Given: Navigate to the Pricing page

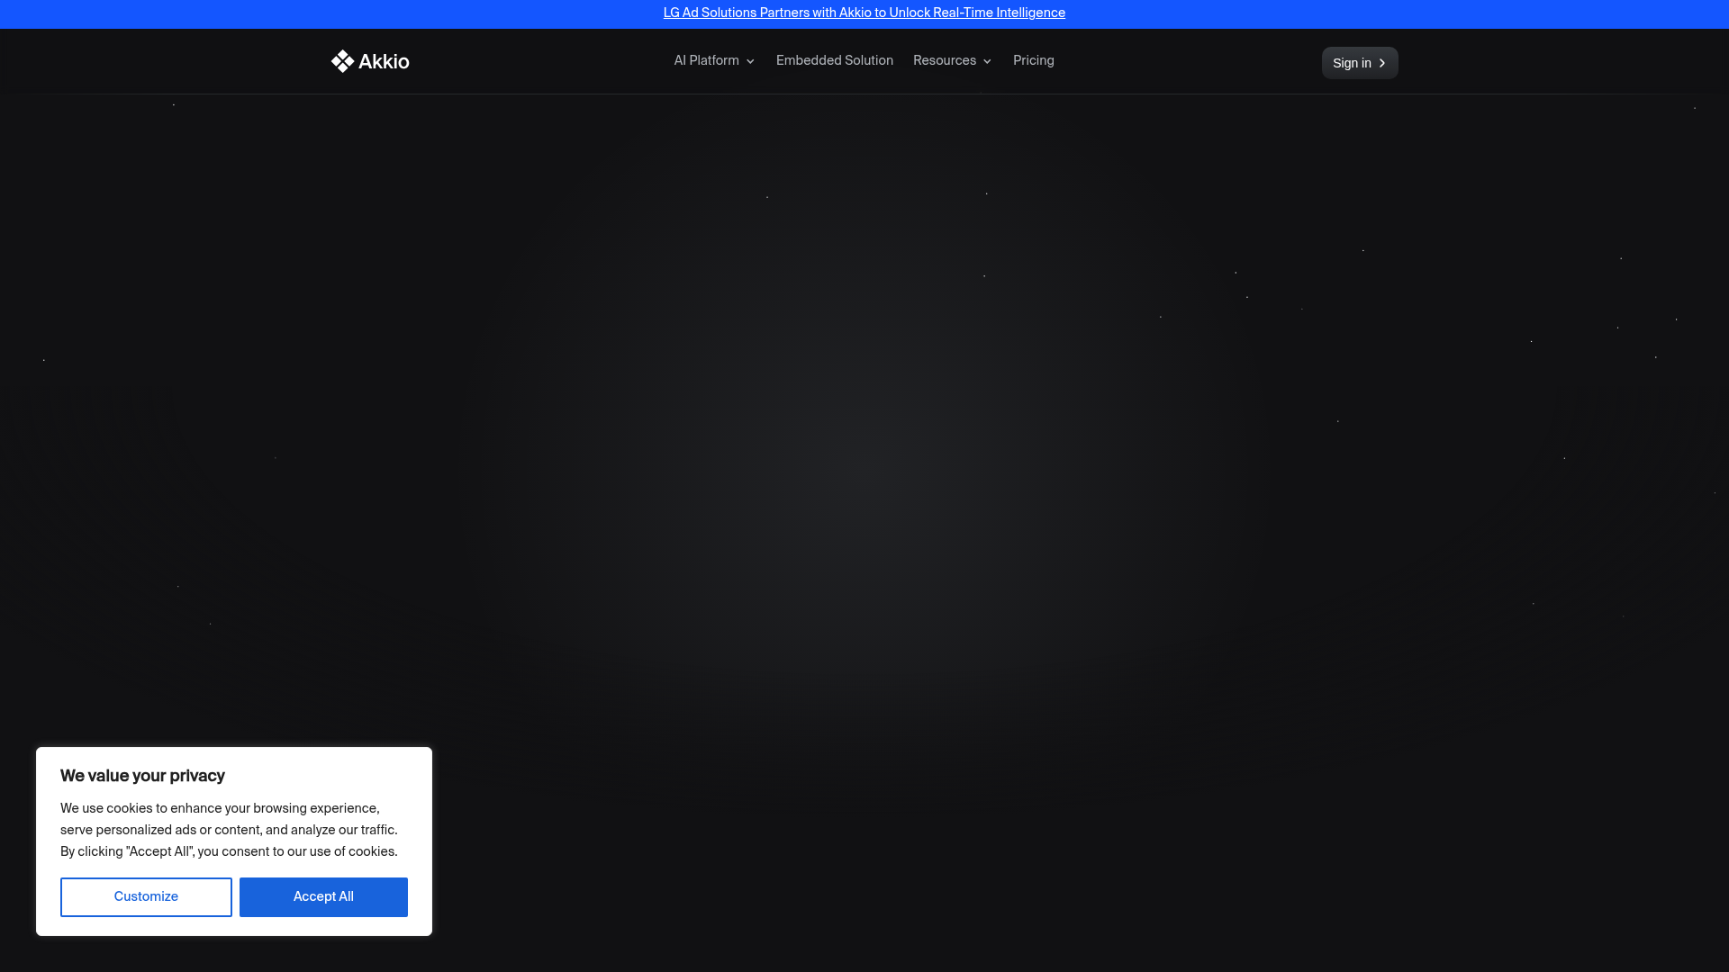Looking at the screenshot, I should coord(1033,60).
